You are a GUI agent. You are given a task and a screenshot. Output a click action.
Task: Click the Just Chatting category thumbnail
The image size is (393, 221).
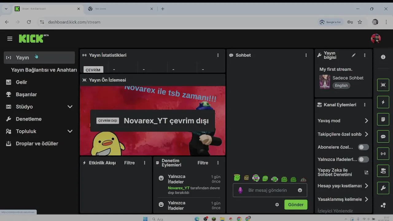pyautogui.click(x=325, y=82)
